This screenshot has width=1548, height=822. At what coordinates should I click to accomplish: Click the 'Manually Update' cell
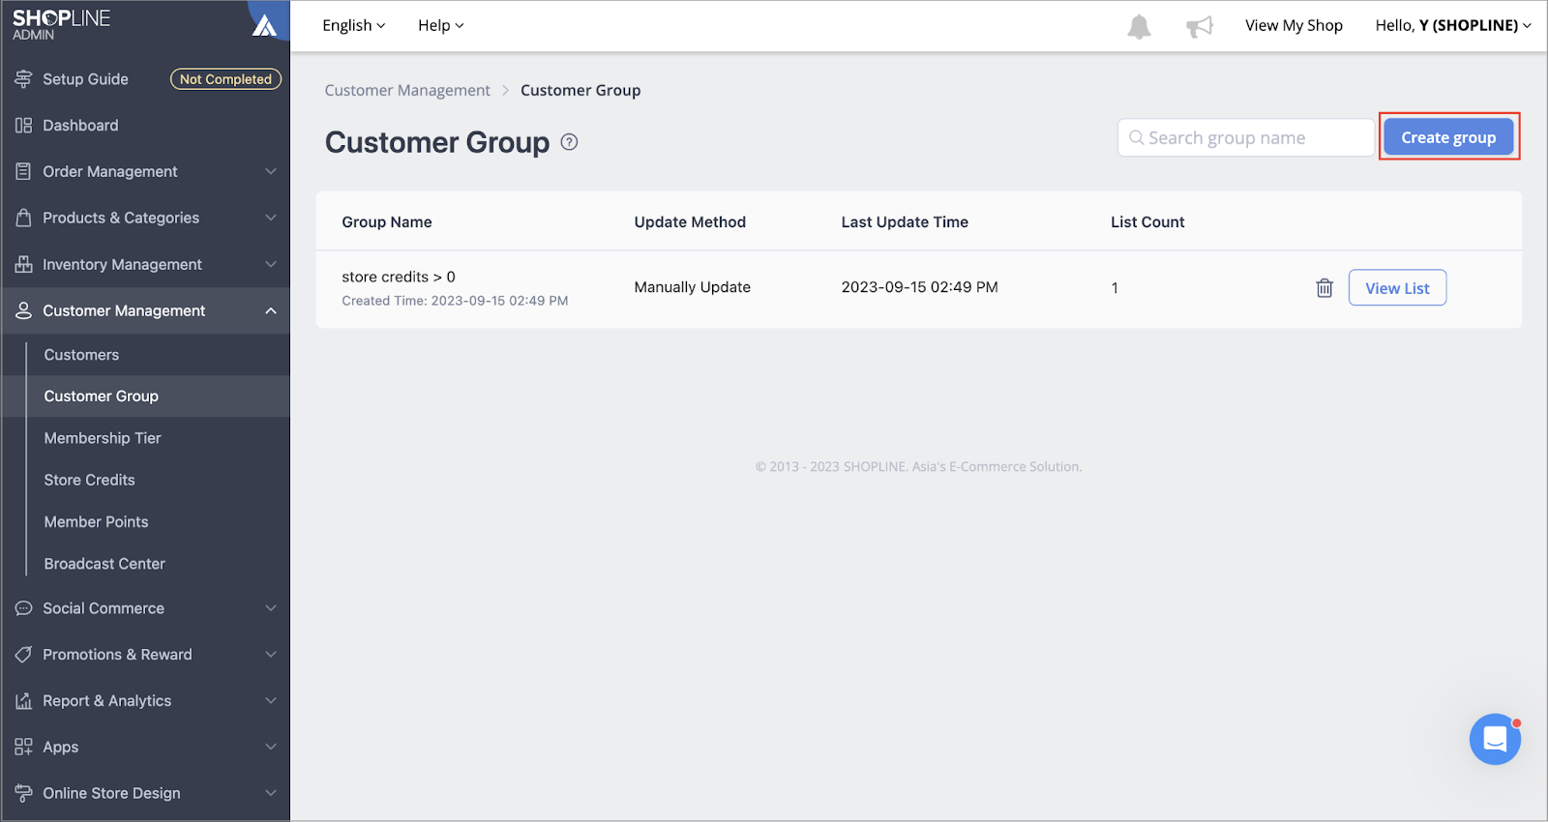[693, 287]
